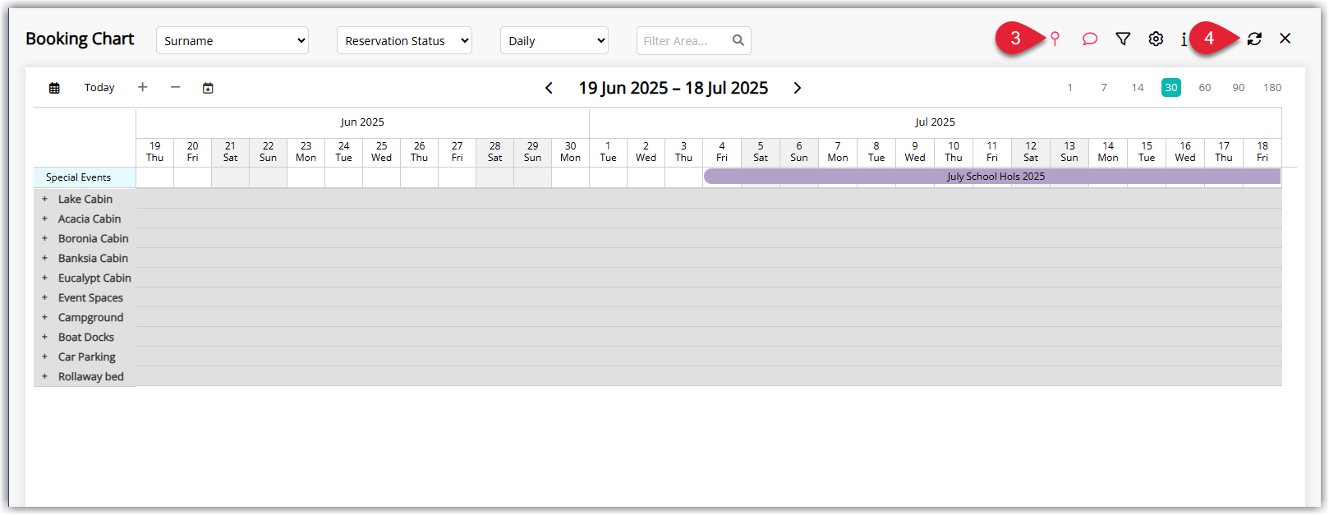Switch to 90 day view
Screen dimensions: 1329x515
[1239, 88]
